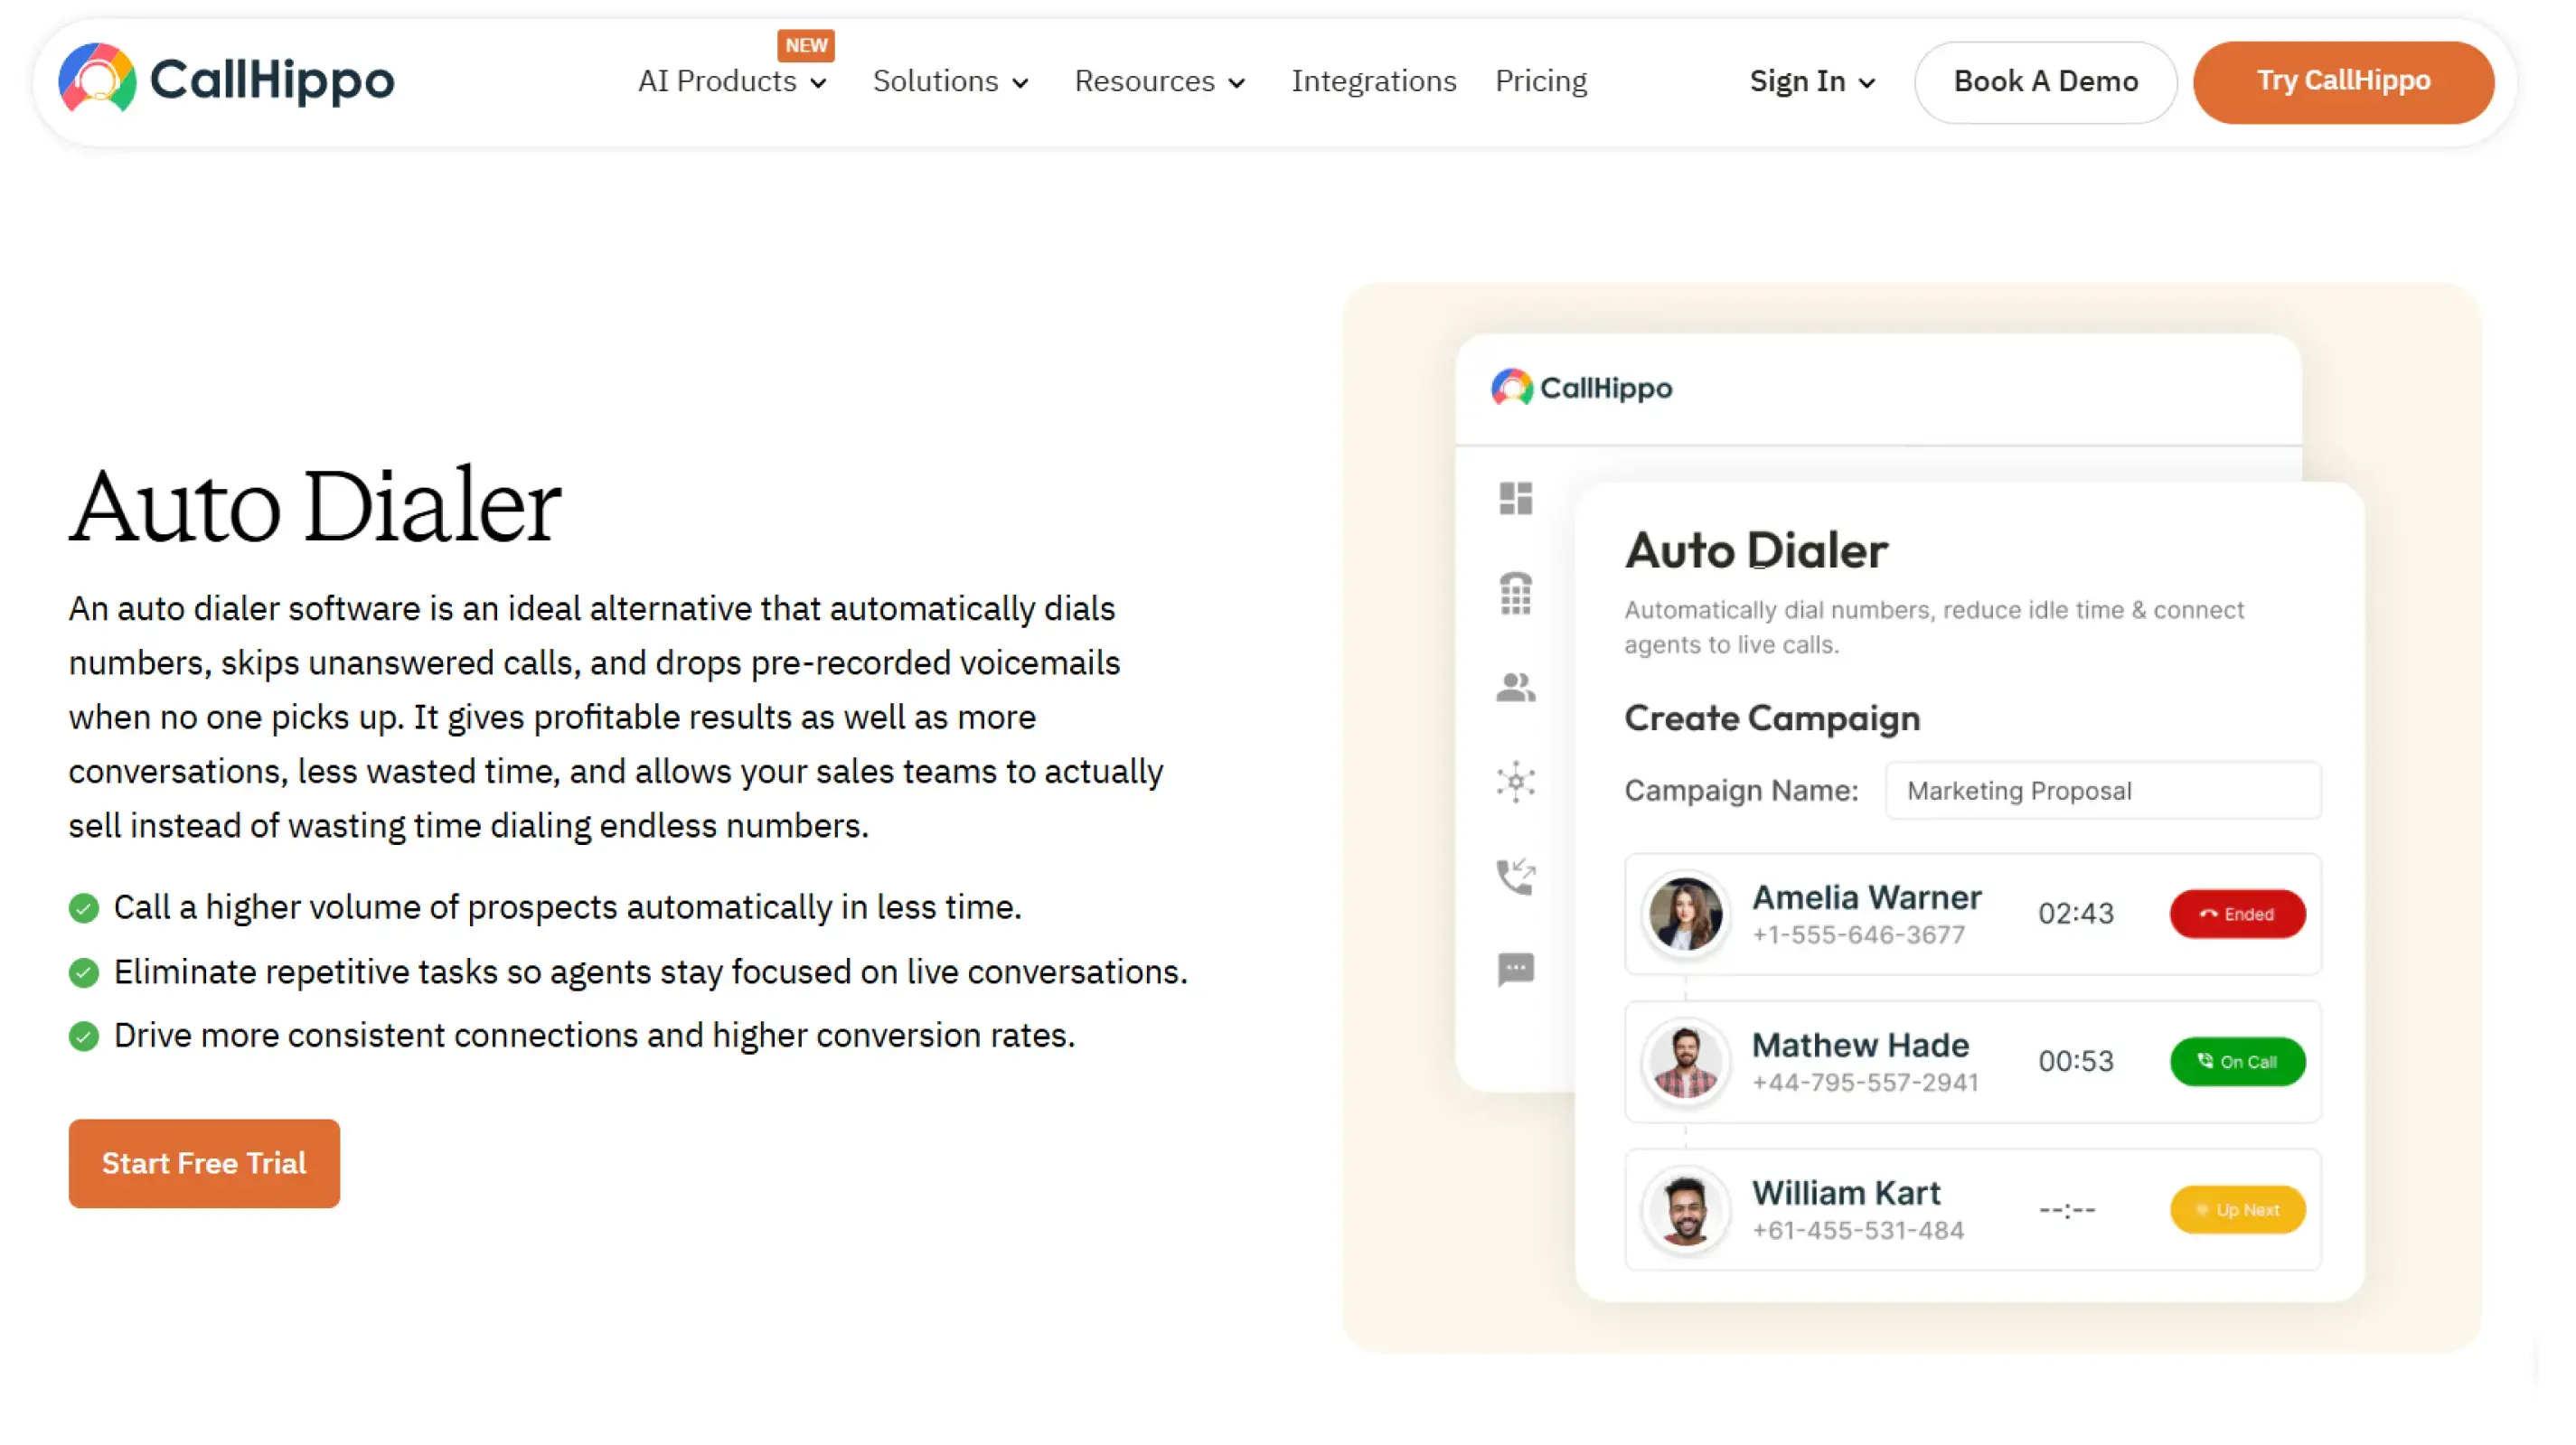
Task: Click the call duration 00:53
Action: (2076, 1061)
